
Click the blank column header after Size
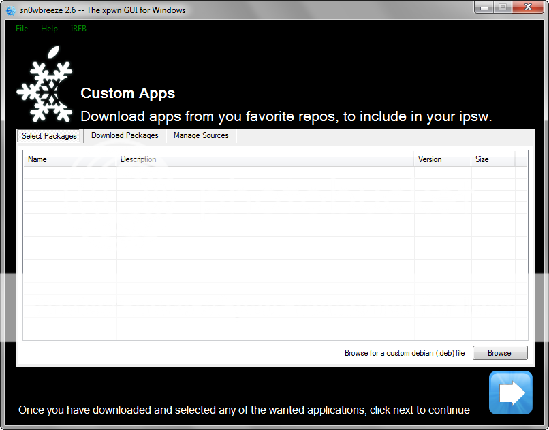(520, 159)
